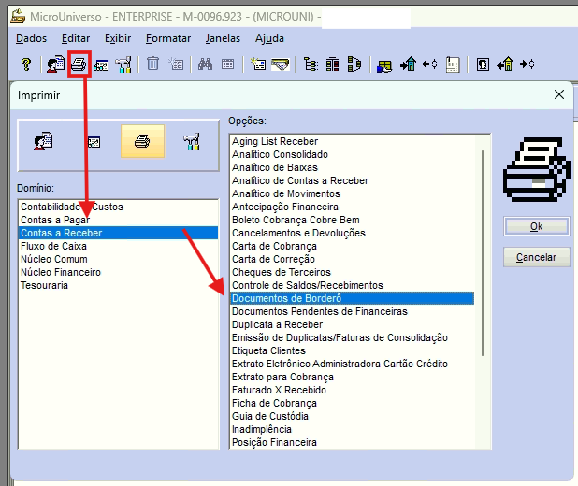Click the Opções list vertical scrollbar
578x486 pixels.
pyautogui.click(x=483, y=252)
